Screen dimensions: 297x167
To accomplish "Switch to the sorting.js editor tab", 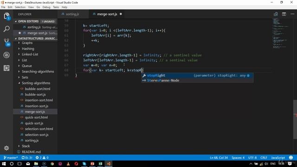I will pyautogui.click(x=73, y=14).
